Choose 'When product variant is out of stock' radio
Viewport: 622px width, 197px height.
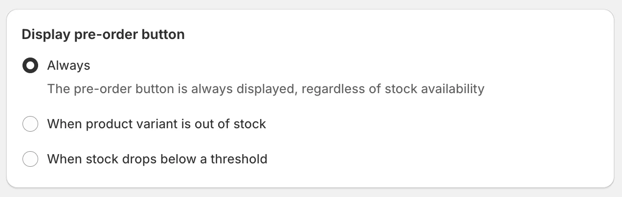30,124
